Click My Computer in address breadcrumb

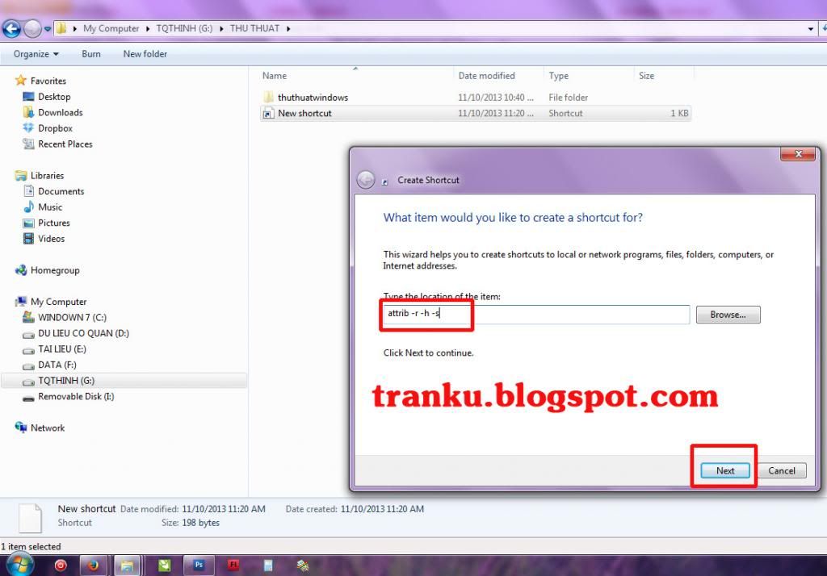pyautogui.click(x=111, y=28)
